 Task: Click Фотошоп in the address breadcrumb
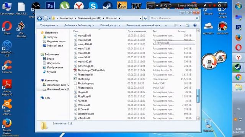click(111, 18)
